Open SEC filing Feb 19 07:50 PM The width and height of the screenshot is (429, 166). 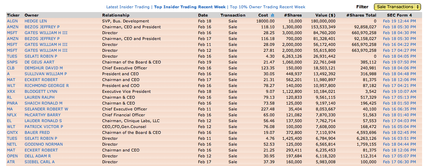coord(399,62)
